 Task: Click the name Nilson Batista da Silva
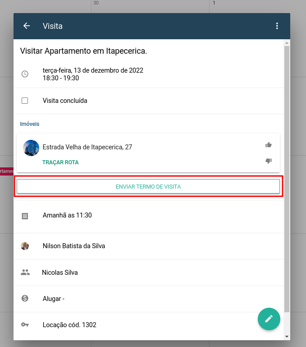coord(74,246)
